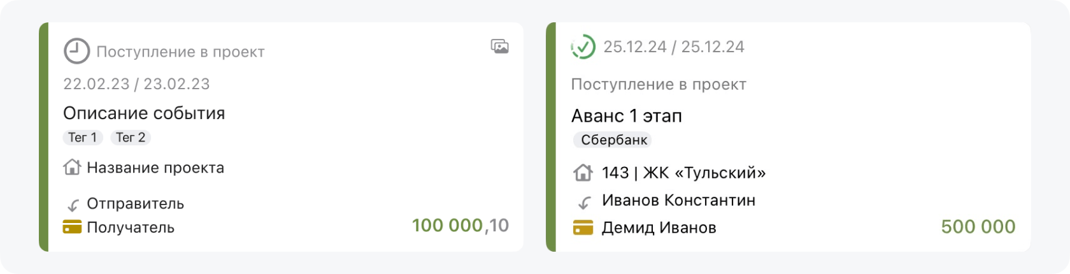Click the 100 000,10 amount
This screenshot has width=1070, height=274.
460,226
